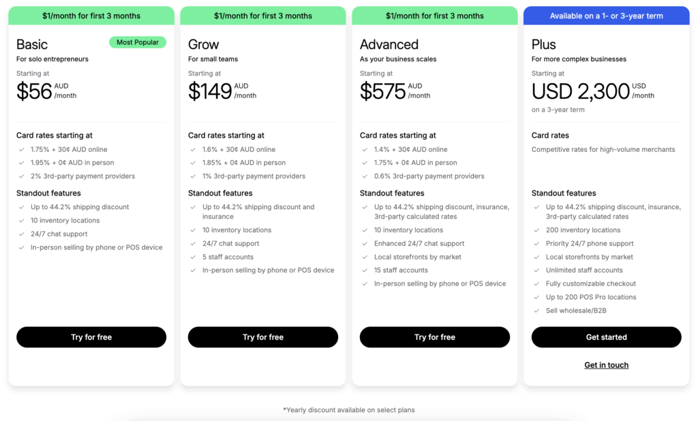Open the Get in touch link
Image resolution: width=698 pixels, height=421 pixels.
coord(606,365)
